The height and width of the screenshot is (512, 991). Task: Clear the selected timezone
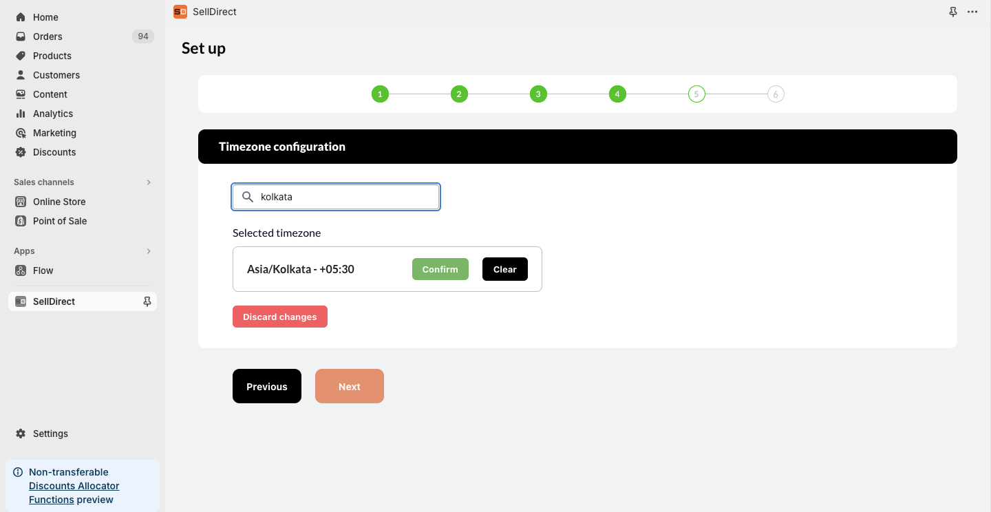[505, 269]
